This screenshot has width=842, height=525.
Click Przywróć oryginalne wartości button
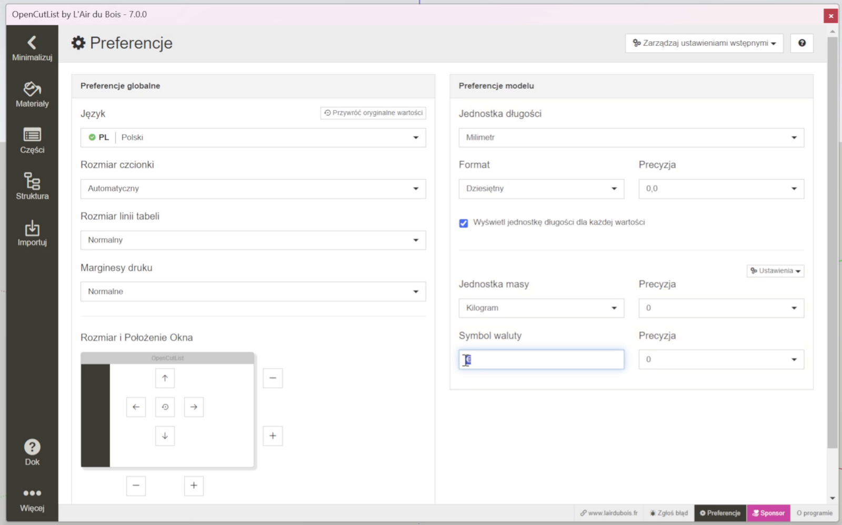tap(373, 113)
